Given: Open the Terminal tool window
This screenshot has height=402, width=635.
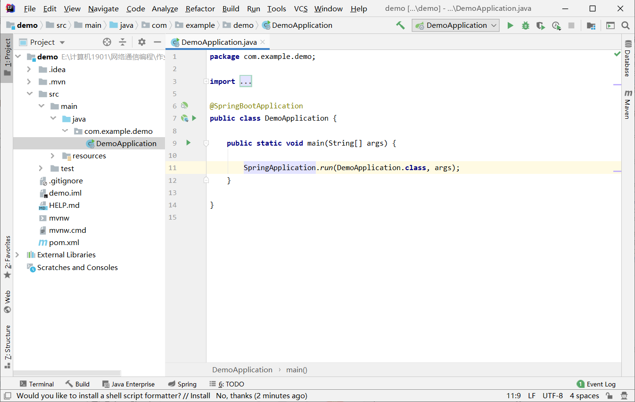Looking at the screenshot, I should tap(36, 384).
